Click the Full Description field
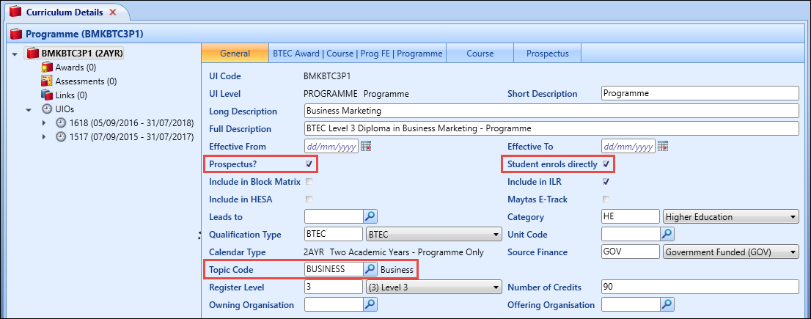811x319 pixels. pyautogui.click(x=552, y=129)
